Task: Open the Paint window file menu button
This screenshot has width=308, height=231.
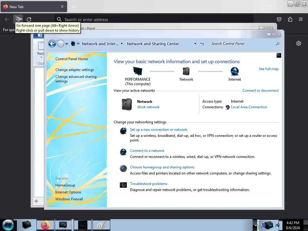Action: pyautogui.click(x=40, y=35)
